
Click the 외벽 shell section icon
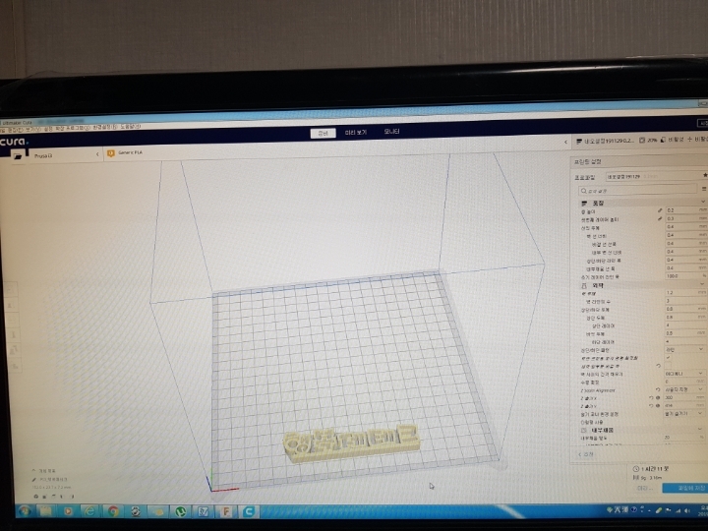[584, 286]
